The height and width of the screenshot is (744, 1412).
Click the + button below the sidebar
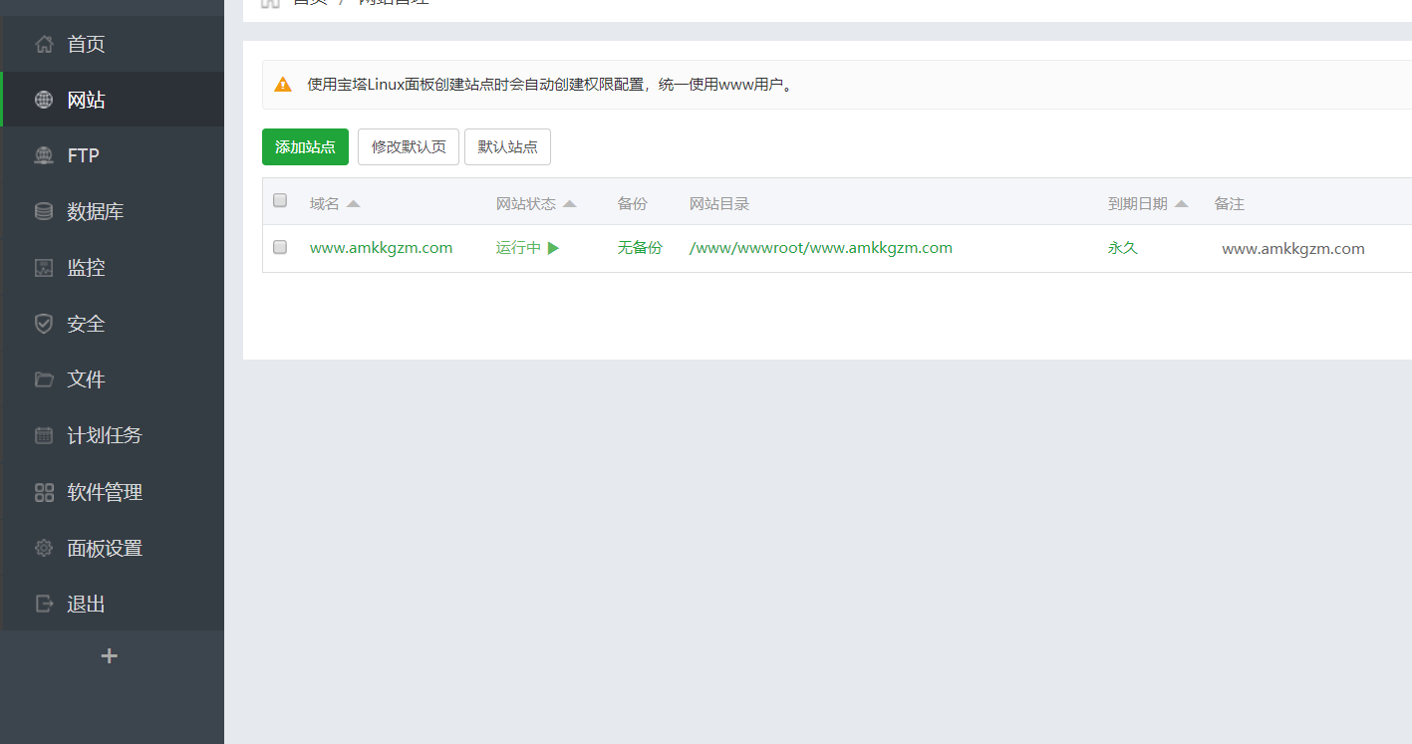[109, 655]
